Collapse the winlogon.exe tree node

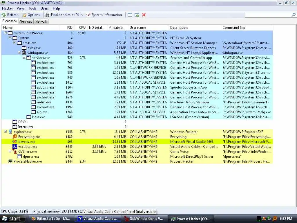tap(19, 53)
